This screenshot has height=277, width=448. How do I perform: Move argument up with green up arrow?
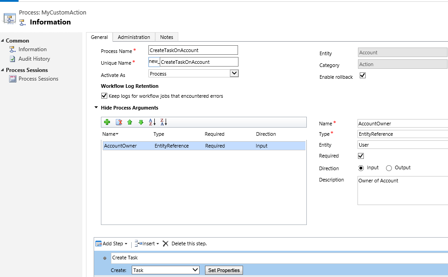130,122
